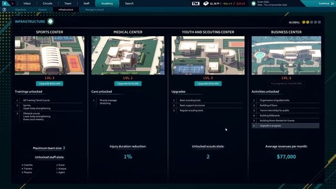The width and height of the screenshot is (336, 189).
Task: Upgrade the Medical Center for $150,000
Action: 128,83
